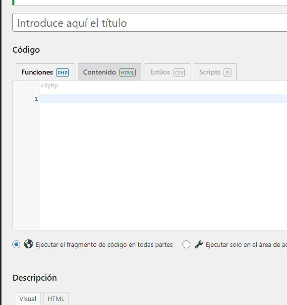Click the PHP badge on Funciones tab

tap(62, 73)
